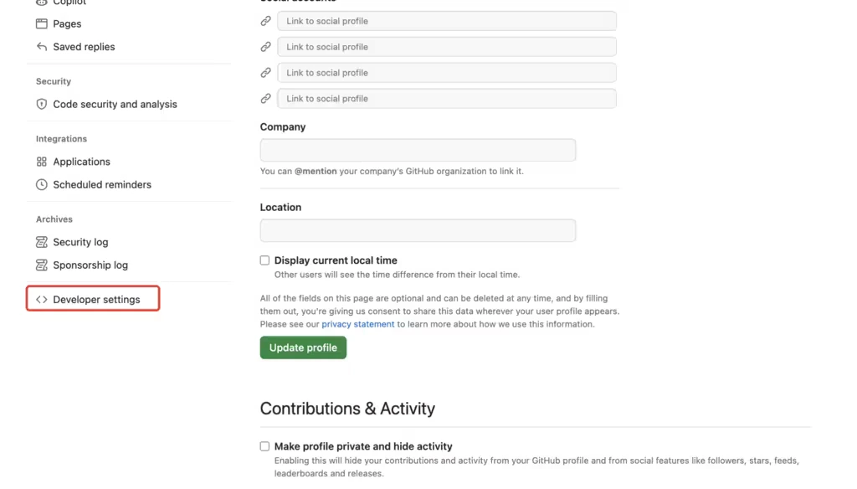Click the Developer settings code icon

coord(42,298)
